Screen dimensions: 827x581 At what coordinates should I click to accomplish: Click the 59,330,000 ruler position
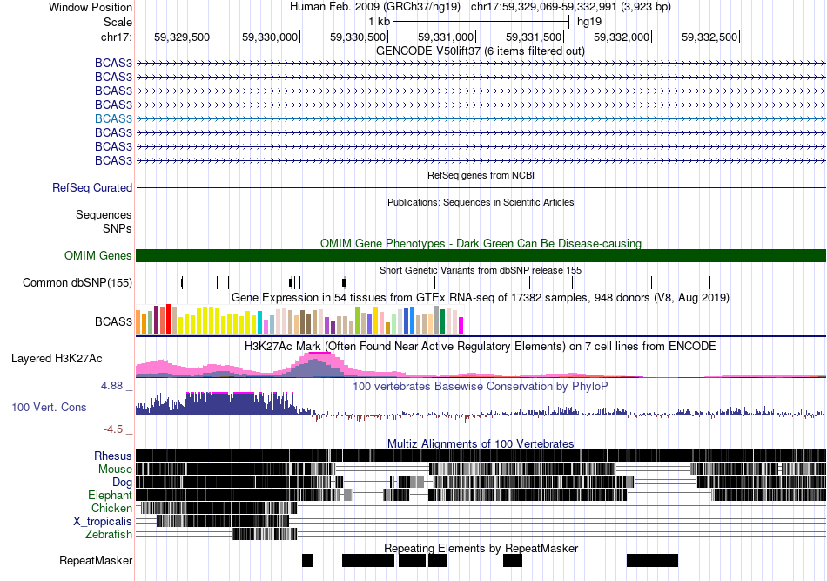(270, 37)
